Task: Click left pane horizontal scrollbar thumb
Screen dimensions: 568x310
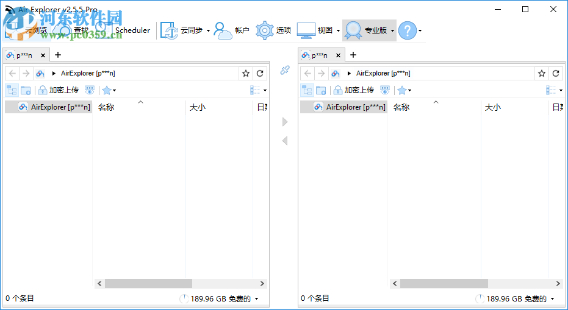Action: tap(148, 284)
